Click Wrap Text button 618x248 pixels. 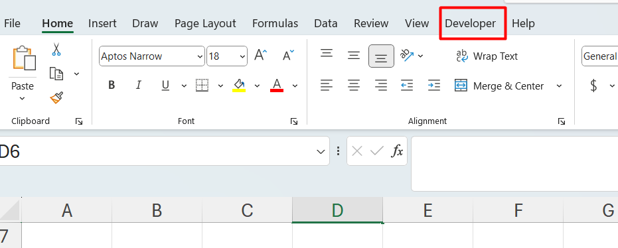(x=487, y=56)
